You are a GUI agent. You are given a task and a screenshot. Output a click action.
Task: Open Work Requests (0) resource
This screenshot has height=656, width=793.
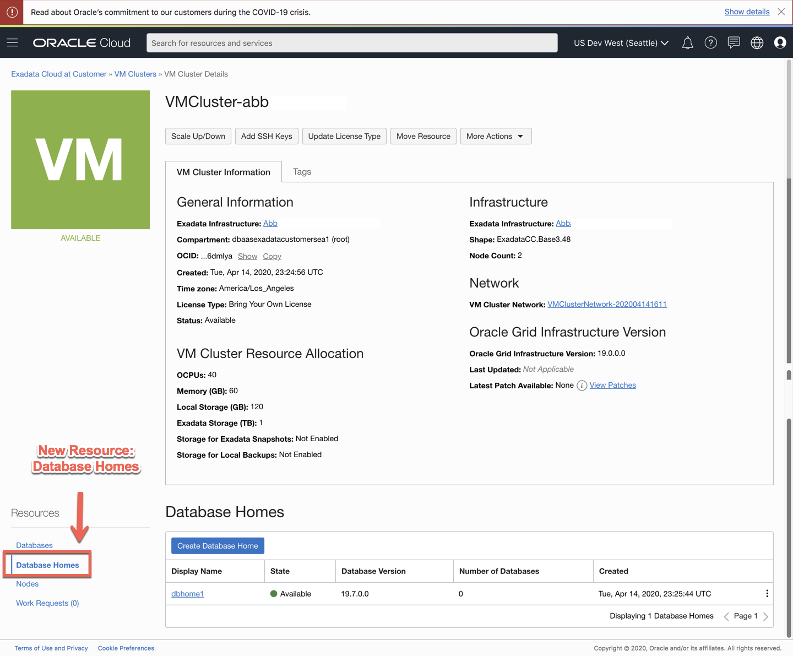coord(47,603)
